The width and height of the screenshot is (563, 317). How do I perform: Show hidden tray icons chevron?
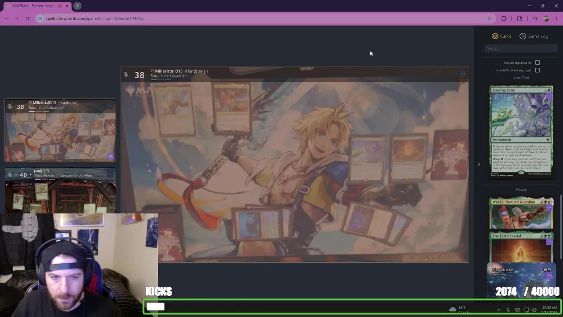pyautogui.click(x=498, y=310)
